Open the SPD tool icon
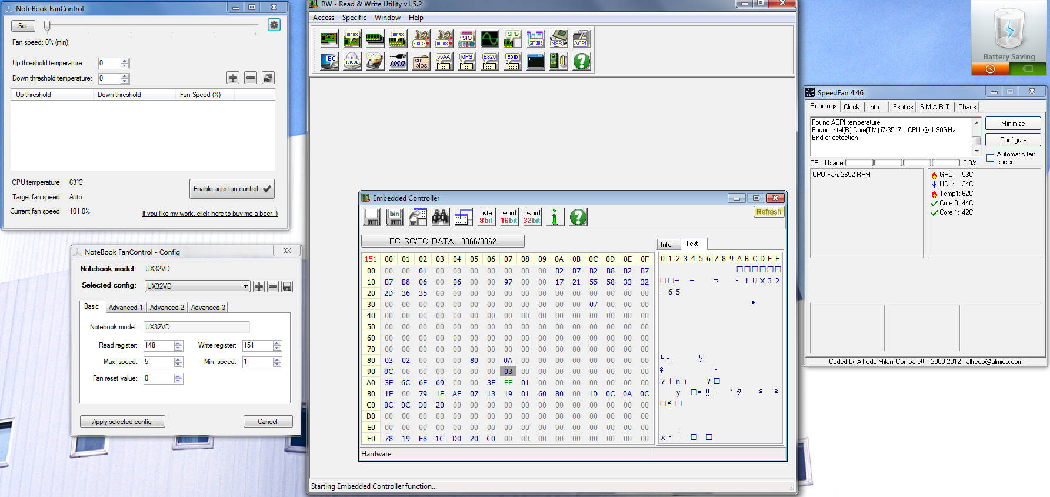Screen dimensions: 1050x497 tap(512, 39)
